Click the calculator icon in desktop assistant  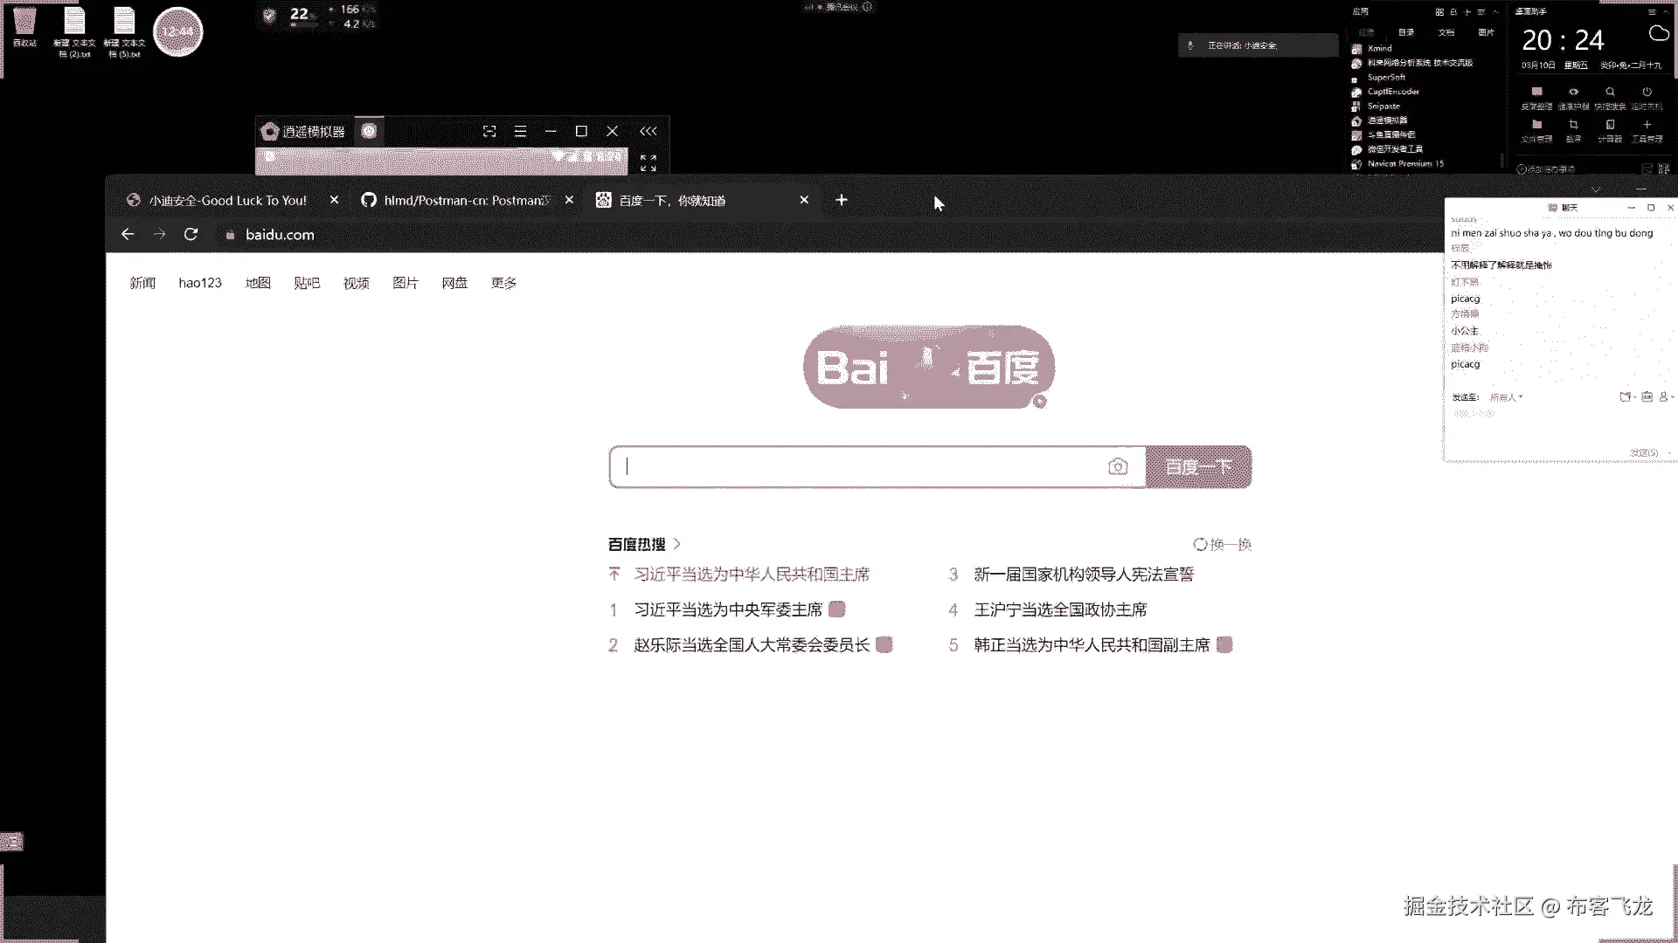[x=1610, y=125]
